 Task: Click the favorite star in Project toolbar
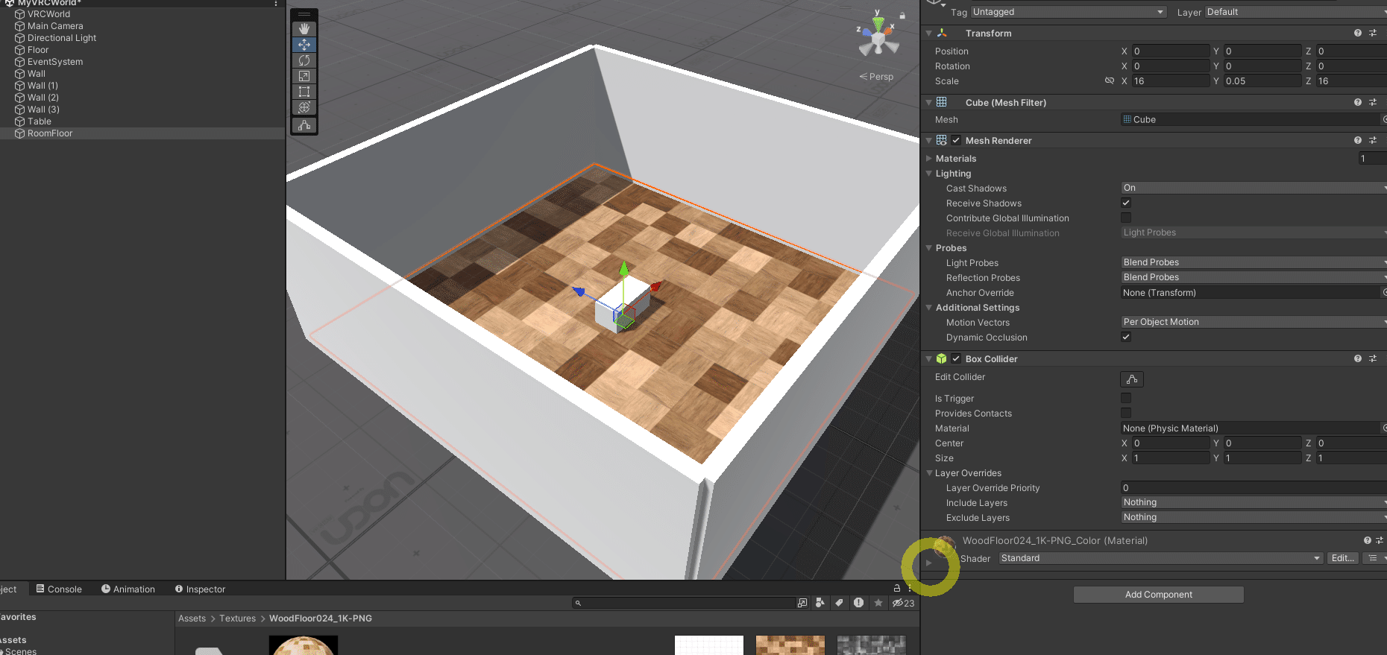(878, 603)
